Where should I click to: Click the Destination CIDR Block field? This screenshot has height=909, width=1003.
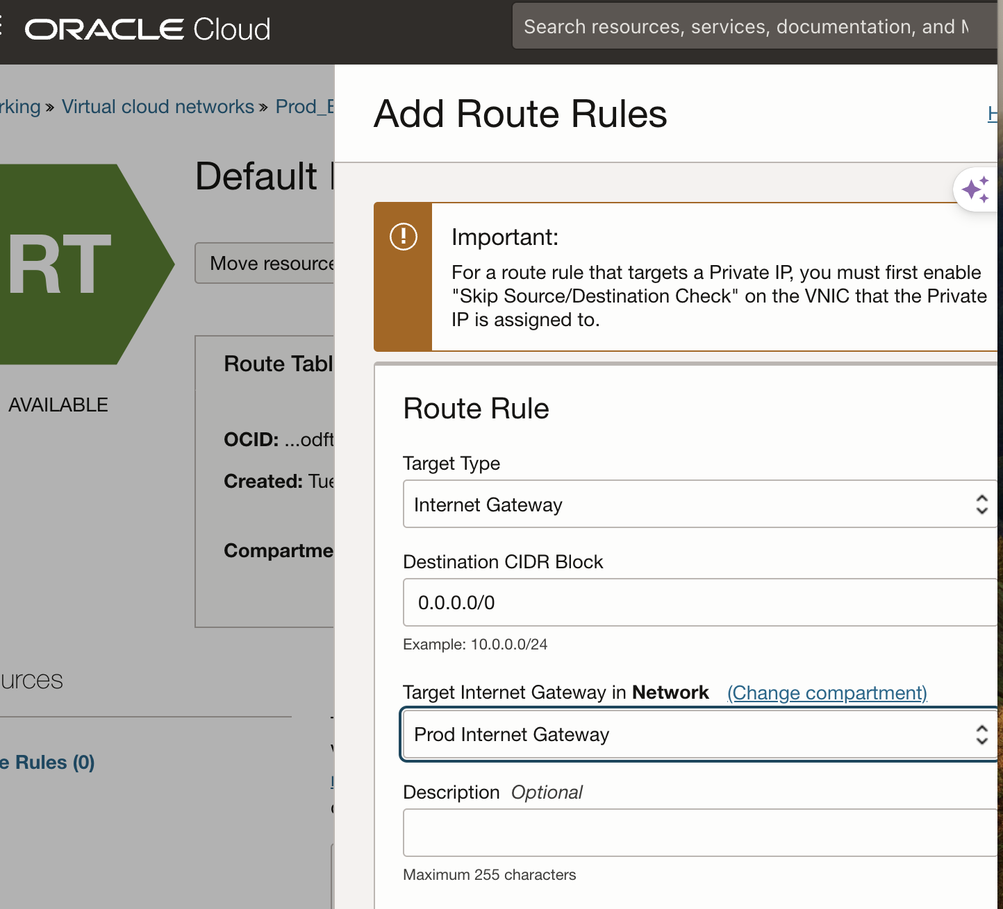click(698, 602)
